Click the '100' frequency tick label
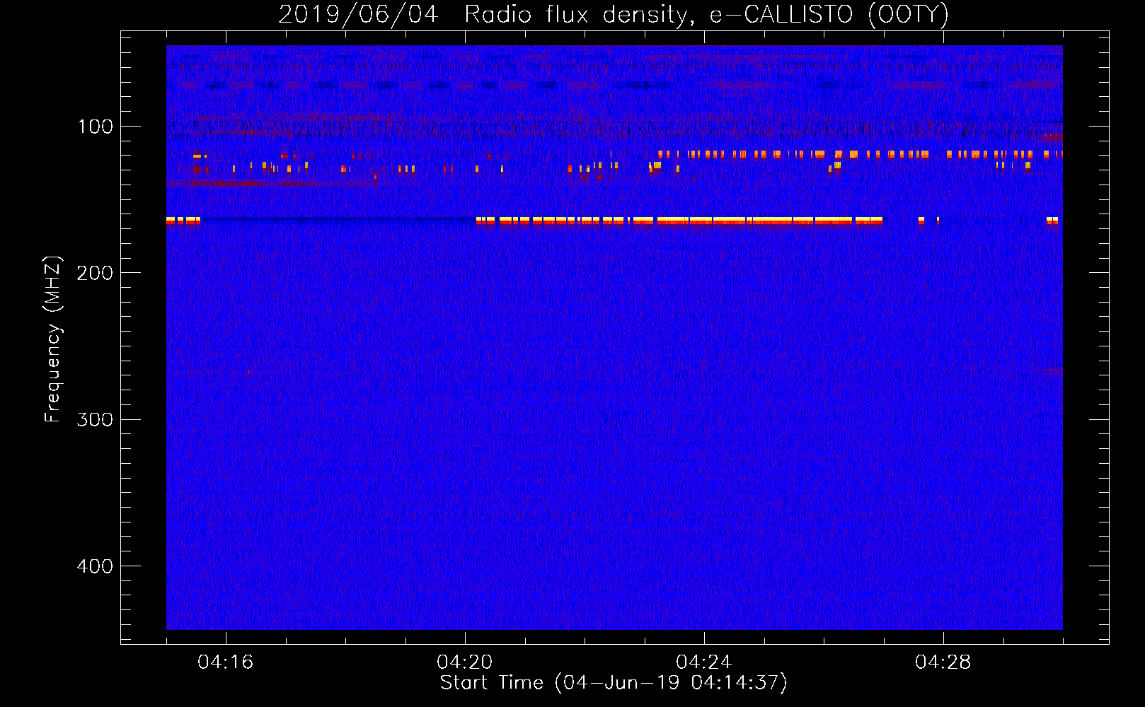 point(96,127)
